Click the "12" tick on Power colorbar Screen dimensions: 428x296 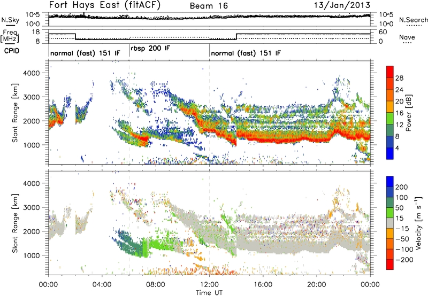(399, 124)
